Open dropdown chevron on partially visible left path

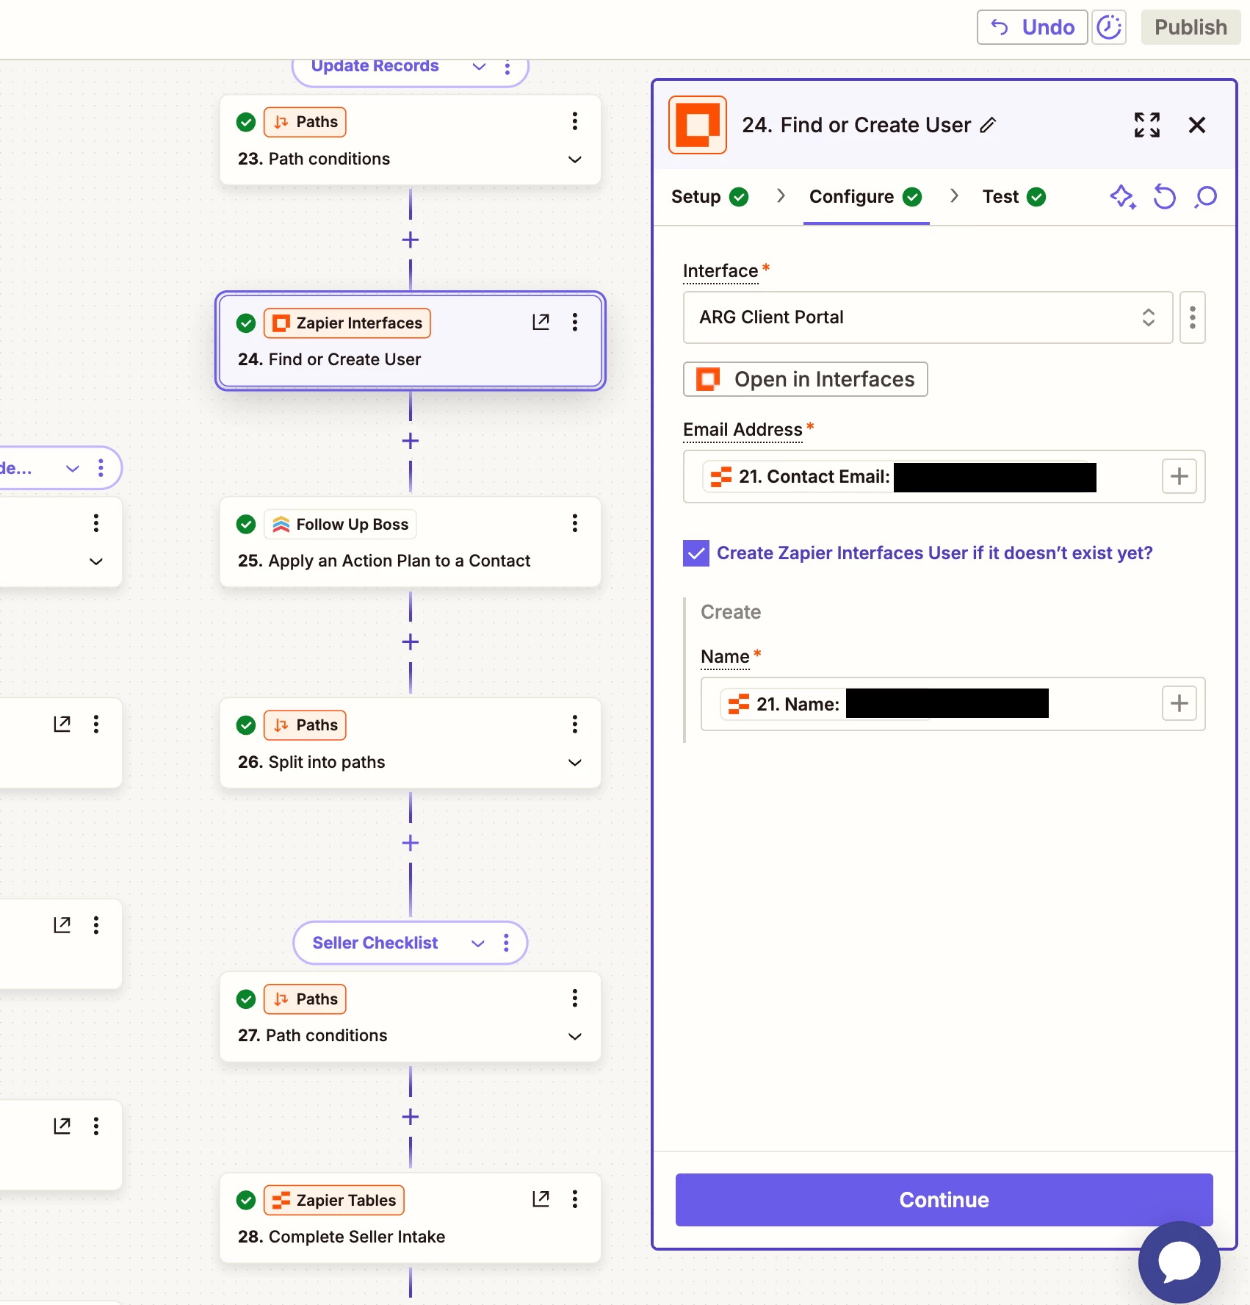(x=73, y=468)
